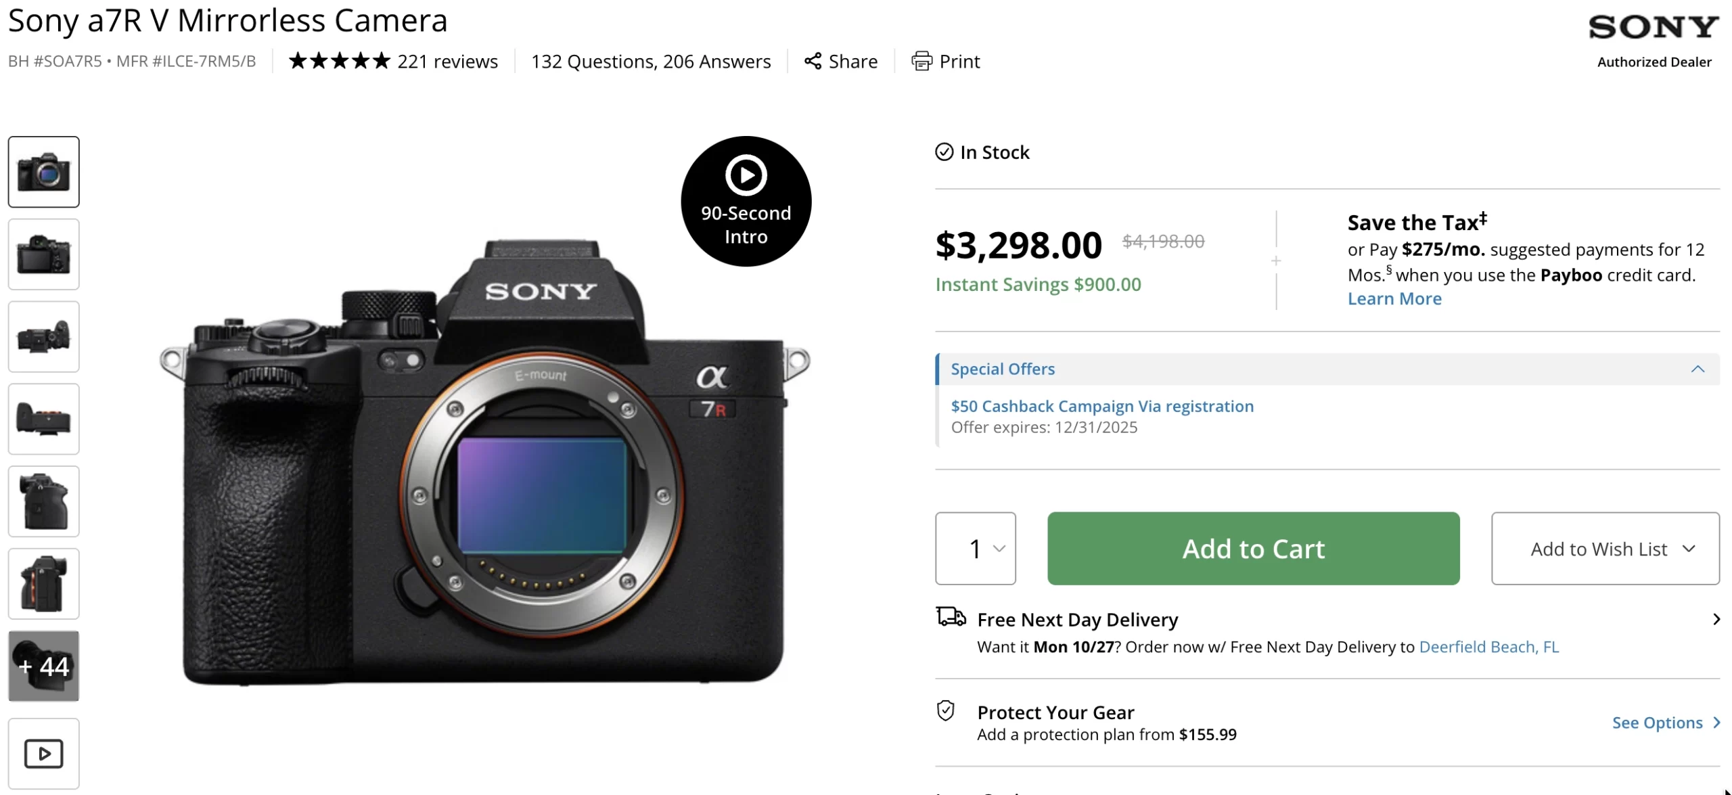This screenshot has width=1732, height=795.
Task: Add the camera to cart
Action: pos(1253,548)
